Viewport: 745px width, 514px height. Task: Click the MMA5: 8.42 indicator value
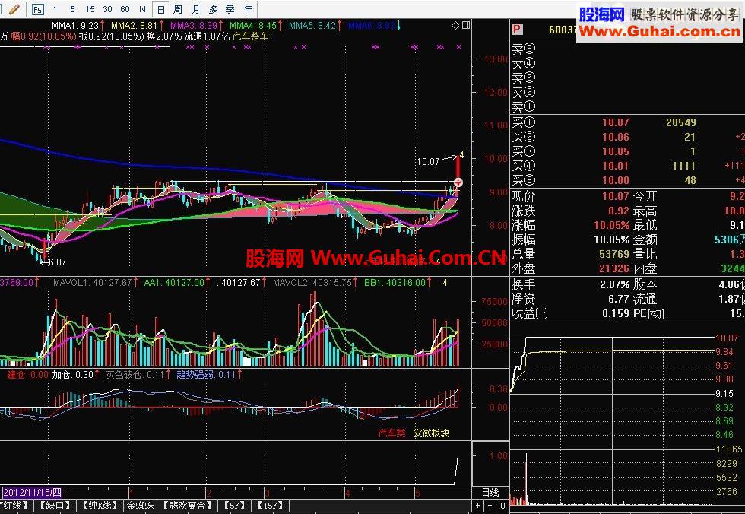(x=312, y=26)
